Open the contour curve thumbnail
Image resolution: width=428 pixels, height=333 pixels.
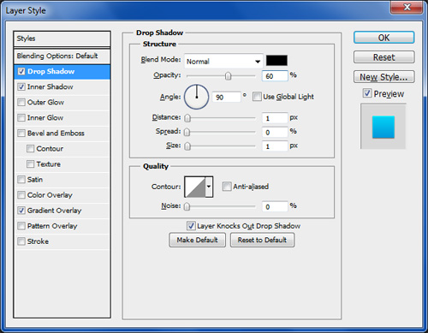(x=195, y=187)
